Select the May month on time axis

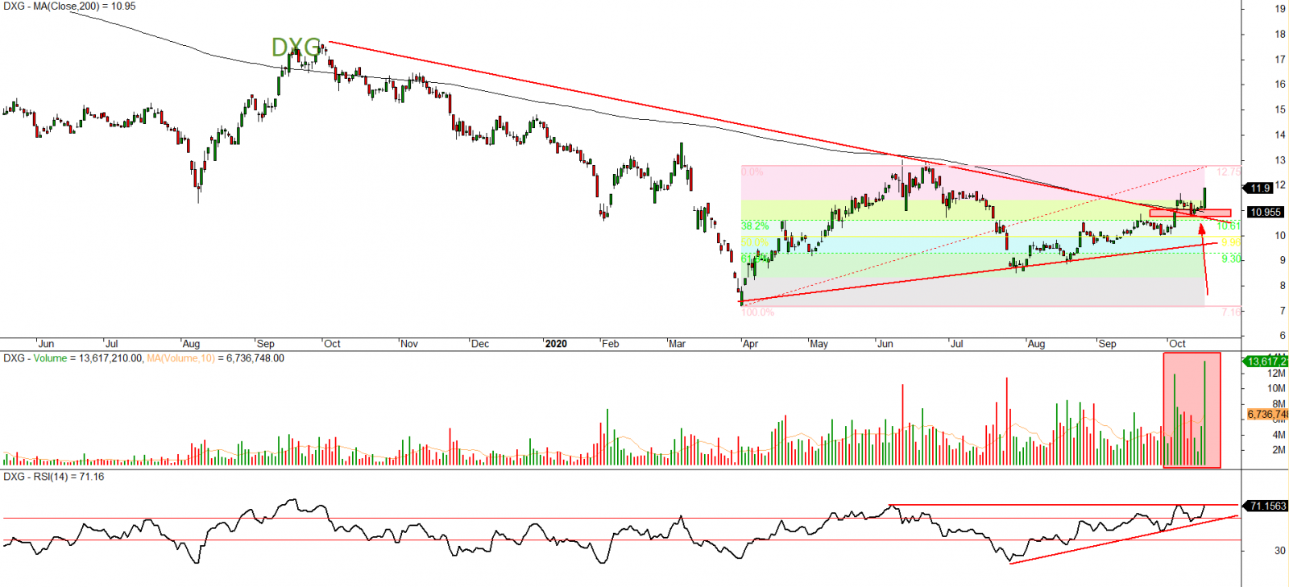tap(819, 344)
